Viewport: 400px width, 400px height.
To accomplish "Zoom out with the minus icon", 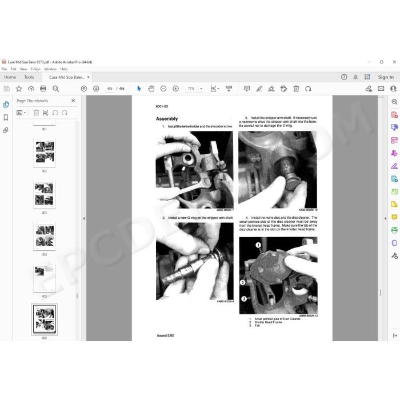I will coord(163,89).
